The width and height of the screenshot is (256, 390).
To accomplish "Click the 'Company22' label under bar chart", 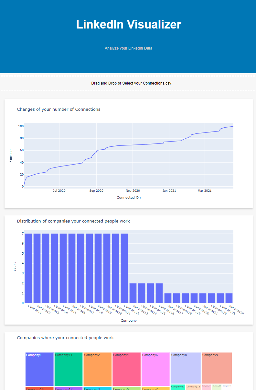I will 219,309.
